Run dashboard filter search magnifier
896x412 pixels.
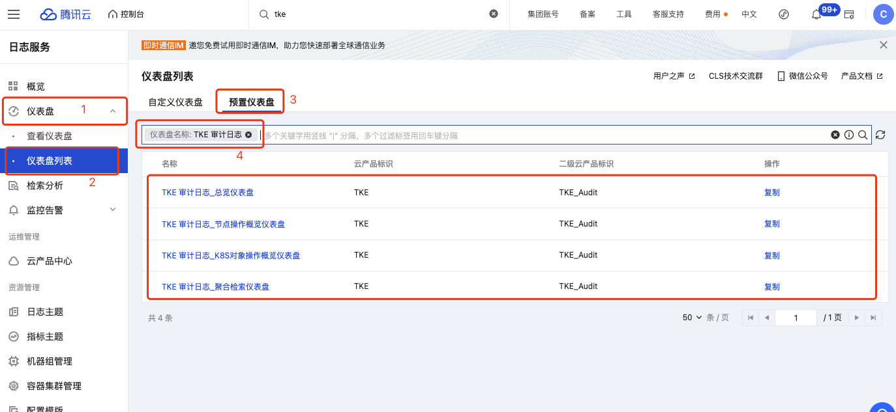coord(862,135)
